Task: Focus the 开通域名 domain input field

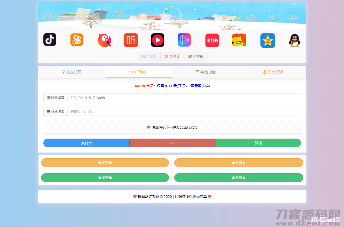Action: (184, 111)
